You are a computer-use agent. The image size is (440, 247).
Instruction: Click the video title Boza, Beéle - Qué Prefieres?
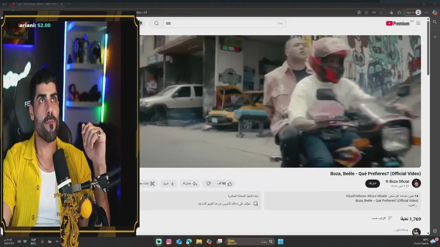[375, 174]
